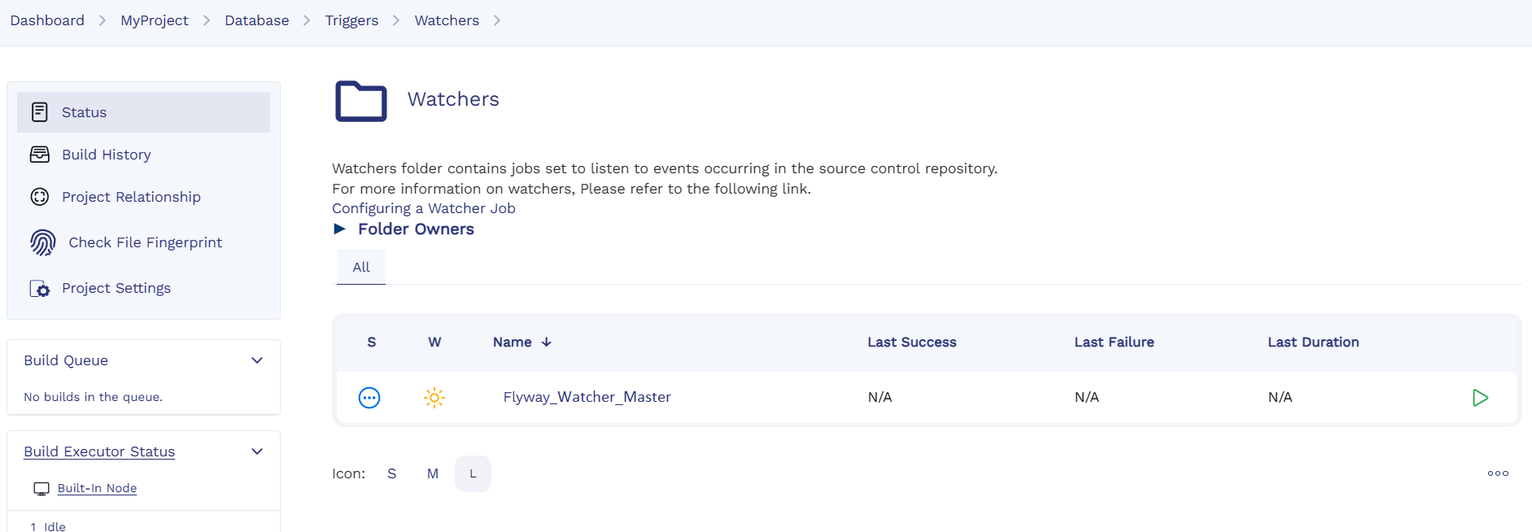The width and height of the screenshot is (1532, 532).
Task: Open the Flyway_Watcher_Master job
Action: (587, 397)
